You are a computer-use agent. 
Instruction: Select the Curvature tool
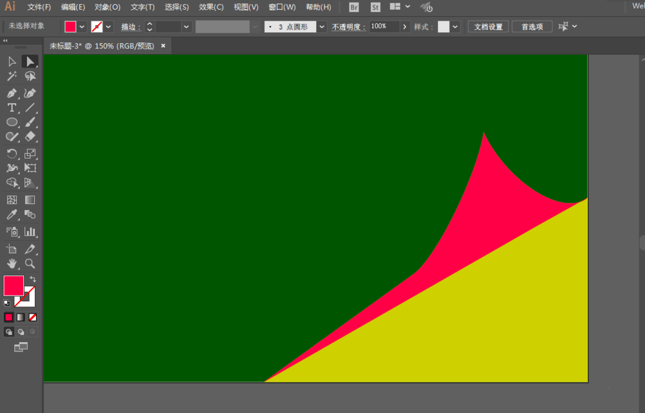click(x=30, y=94)
